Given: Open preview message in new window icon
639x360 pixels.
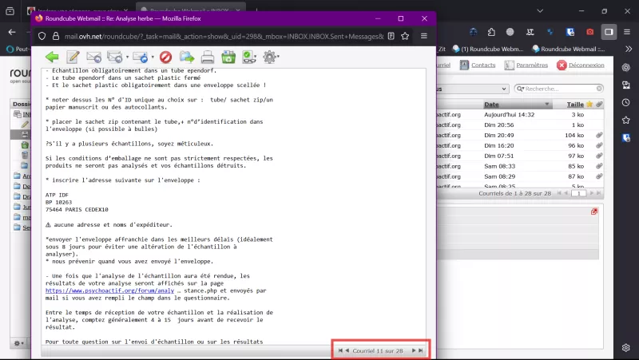Looking at the screenshot, I should pos(594,212).
